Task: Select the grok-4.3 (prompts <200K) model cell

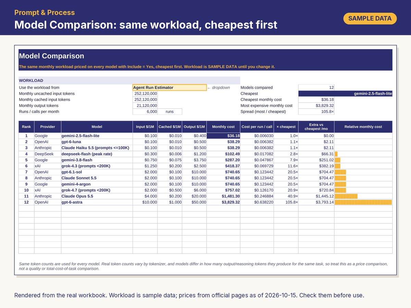Action: pos(97,166)
